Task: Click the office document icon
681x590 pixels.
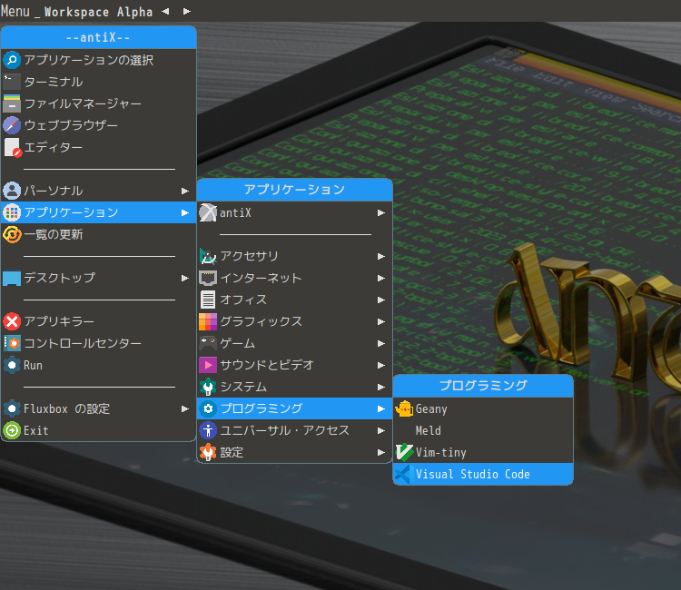Action: (208, 300)
